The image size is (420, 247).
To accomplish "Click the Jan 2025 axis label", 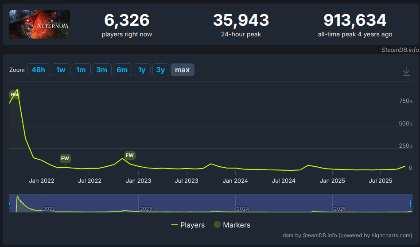I will coord(332,181).
